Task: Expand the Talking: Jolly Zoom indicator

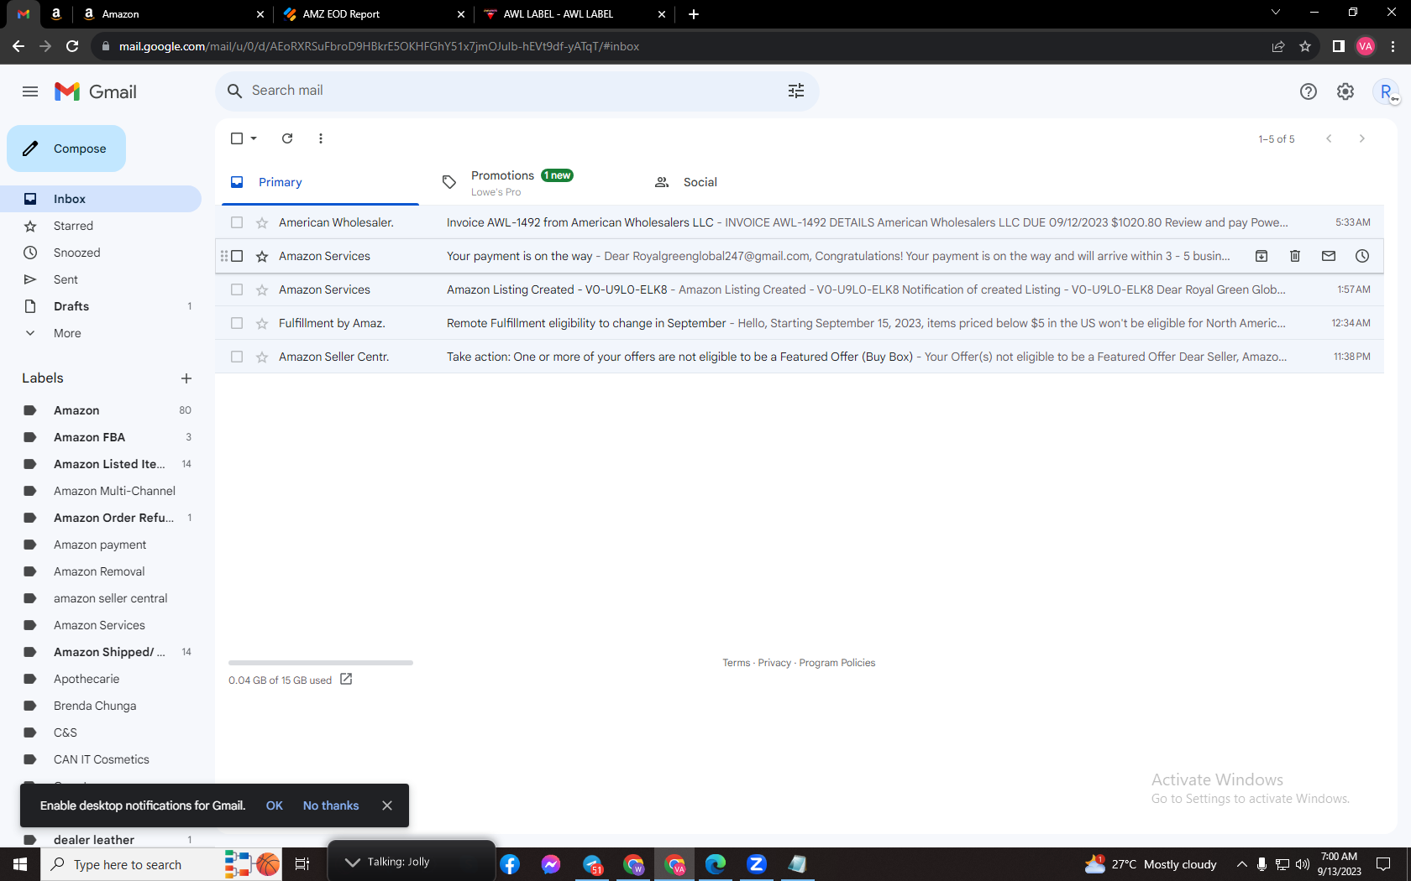Action: [352, 862]
